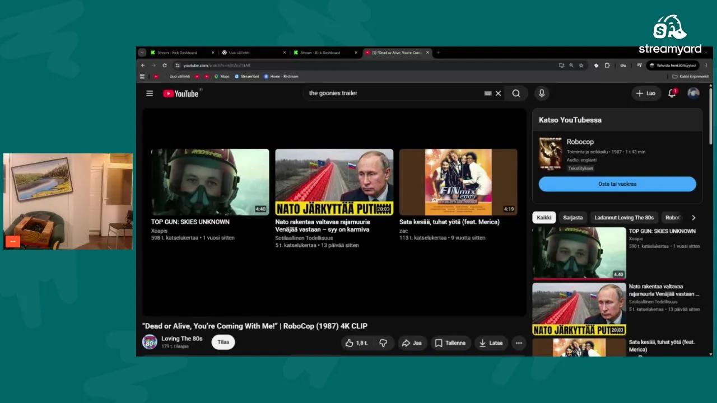Viewport: 717px width, 403px height.
Task: Click in the YouTube search field
Action: [392, 93]
